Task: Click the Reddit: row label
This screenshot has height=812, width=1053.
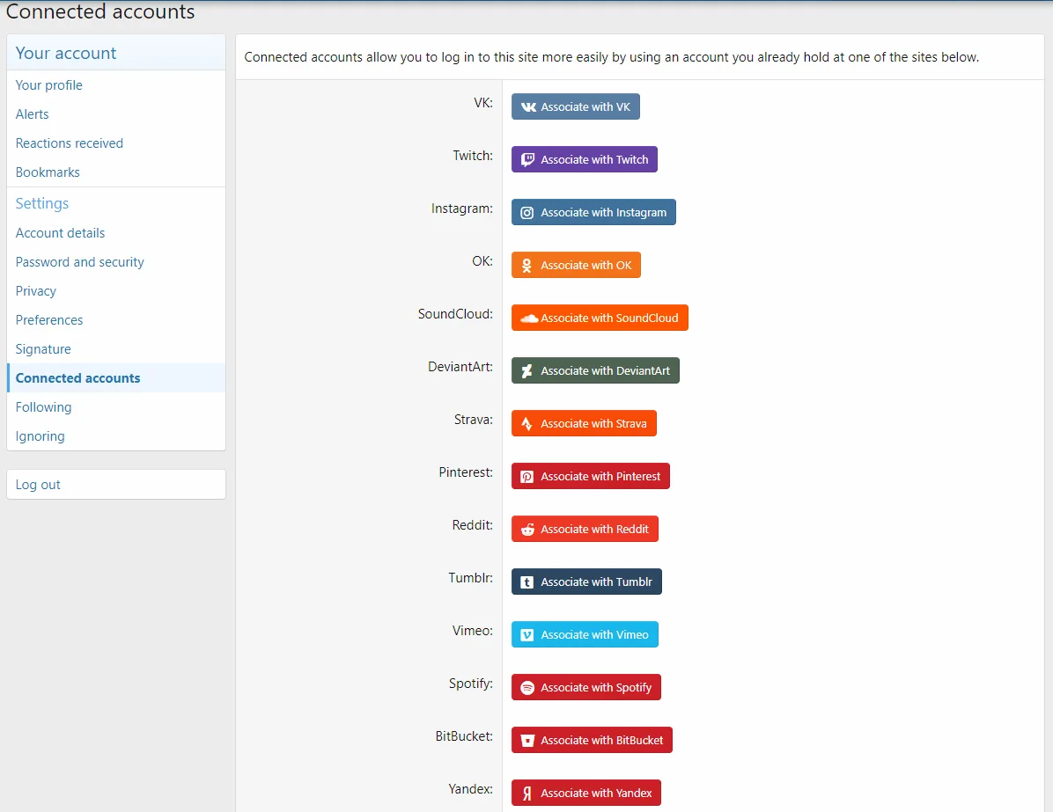Action: [473, 525]
